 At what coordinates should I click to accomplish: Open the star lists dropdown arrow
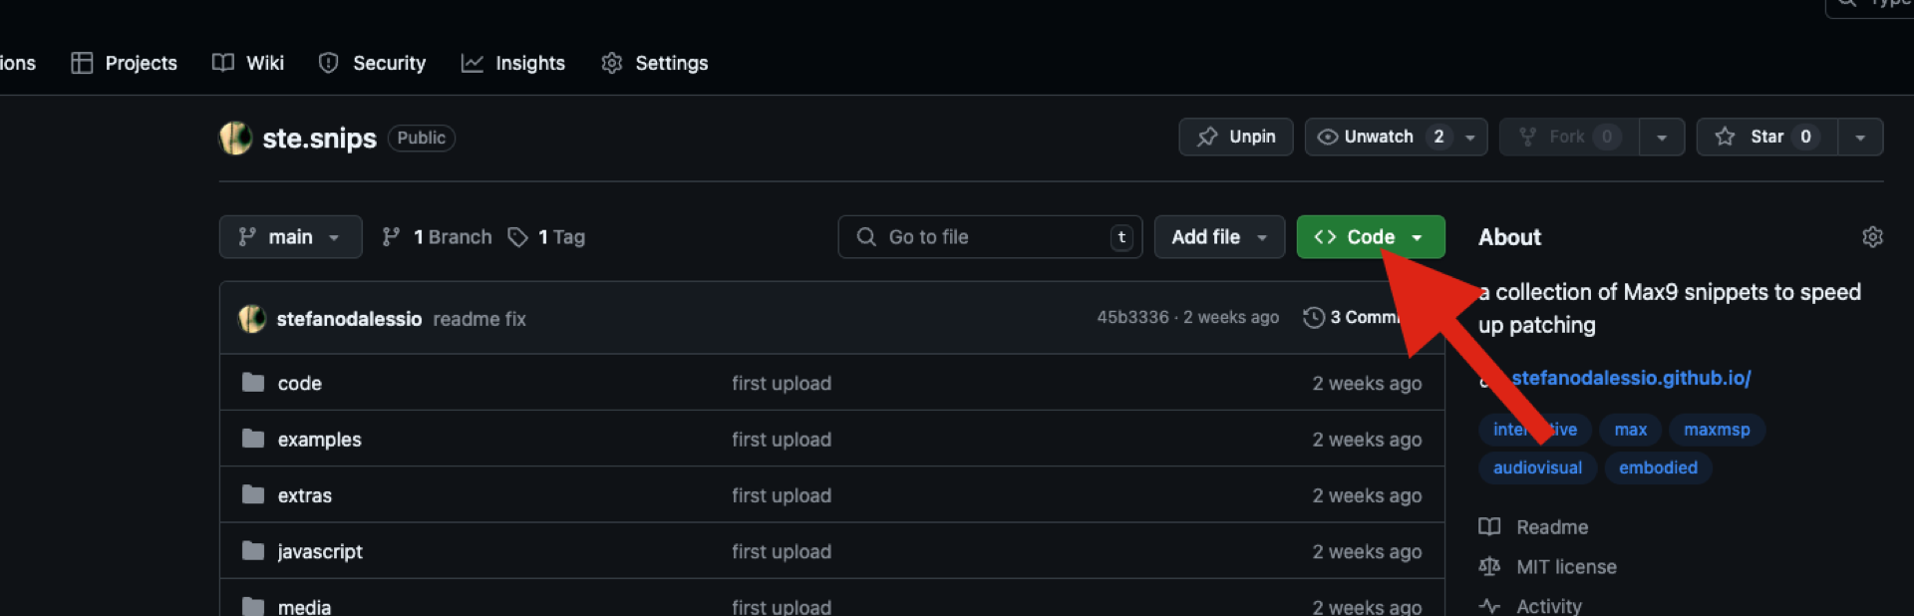[1860, 138]
